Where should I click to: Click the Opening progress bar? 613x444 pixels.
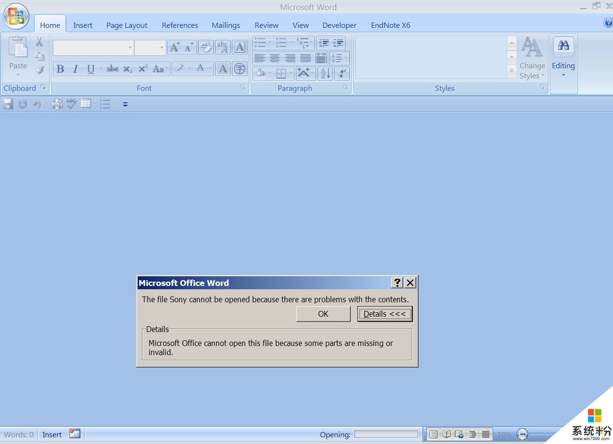(386, 434)
